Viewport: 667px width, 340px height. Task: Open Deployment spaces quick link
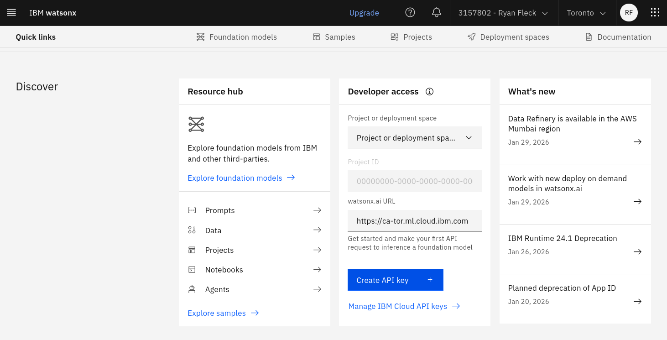point(508,37)
